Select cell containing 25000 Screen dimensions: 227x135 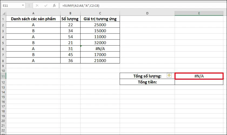pos(100,25)
